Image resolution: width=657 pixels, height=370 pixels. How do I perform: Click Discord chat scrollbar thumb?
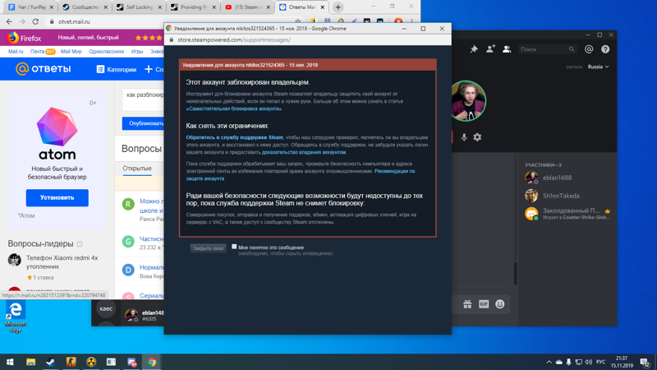[516, 273]
